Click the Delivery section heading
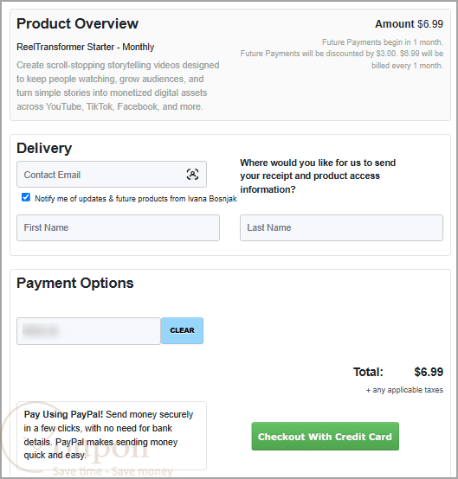Viewport: 458px width, 479px height. pos(44,148)
